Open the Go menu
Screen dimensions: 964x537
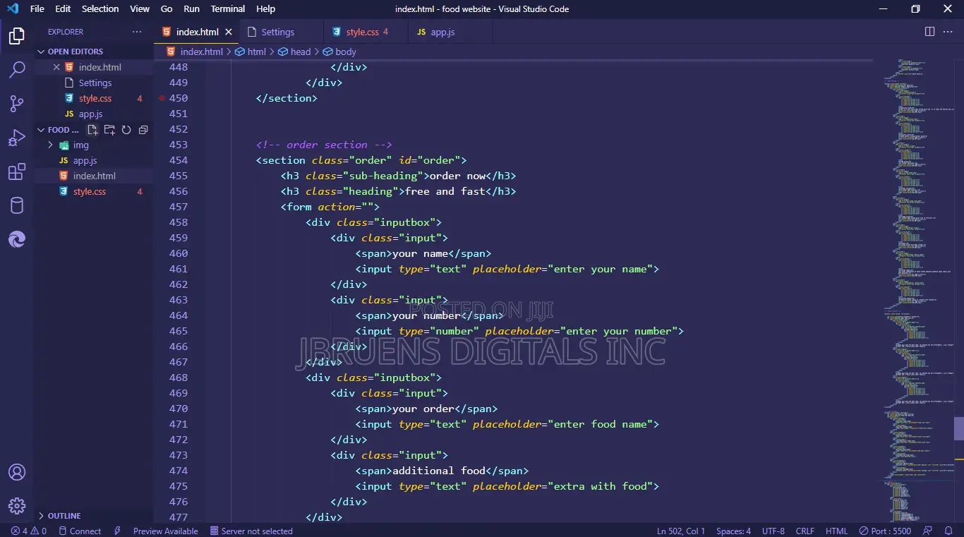[167, 9]
